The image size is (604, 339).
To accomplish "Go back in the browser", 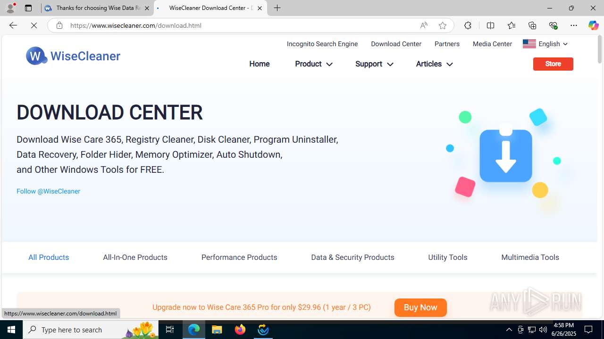I will (13, 25).
